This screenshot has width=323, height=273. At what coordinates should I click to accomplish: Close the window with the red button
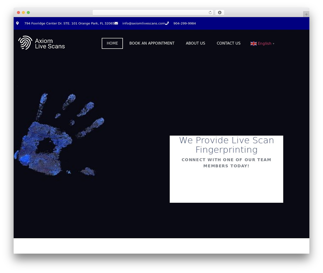tap(18, 13)
